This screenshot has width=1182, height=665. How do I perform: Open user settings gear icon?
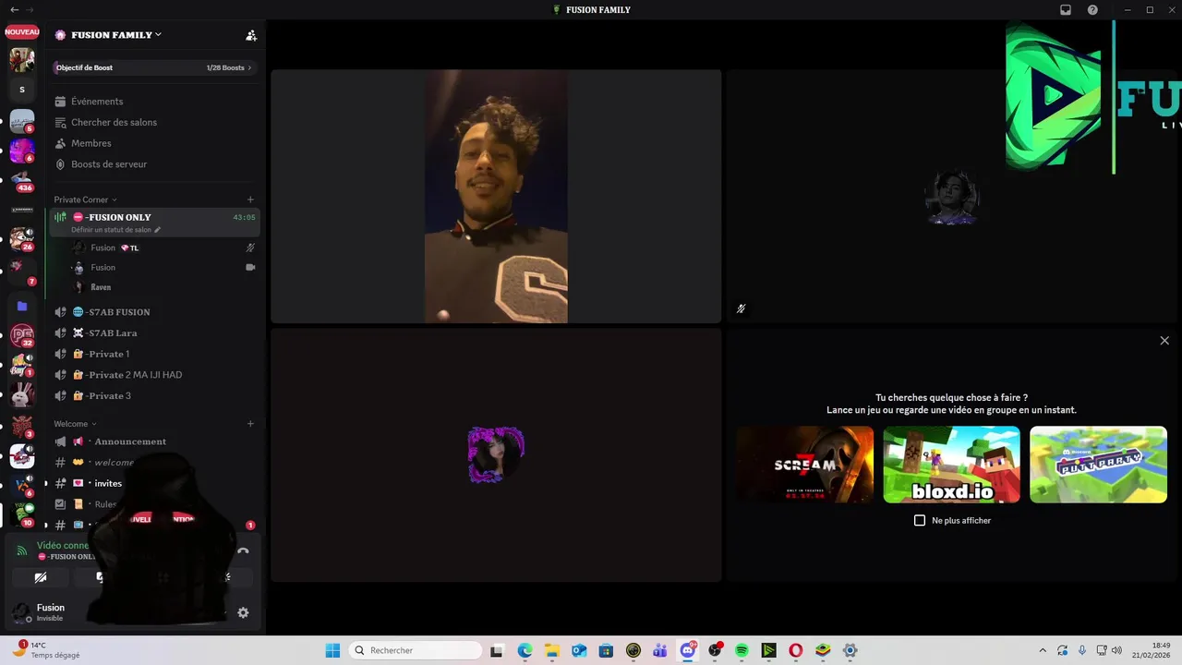click(243, 612)
